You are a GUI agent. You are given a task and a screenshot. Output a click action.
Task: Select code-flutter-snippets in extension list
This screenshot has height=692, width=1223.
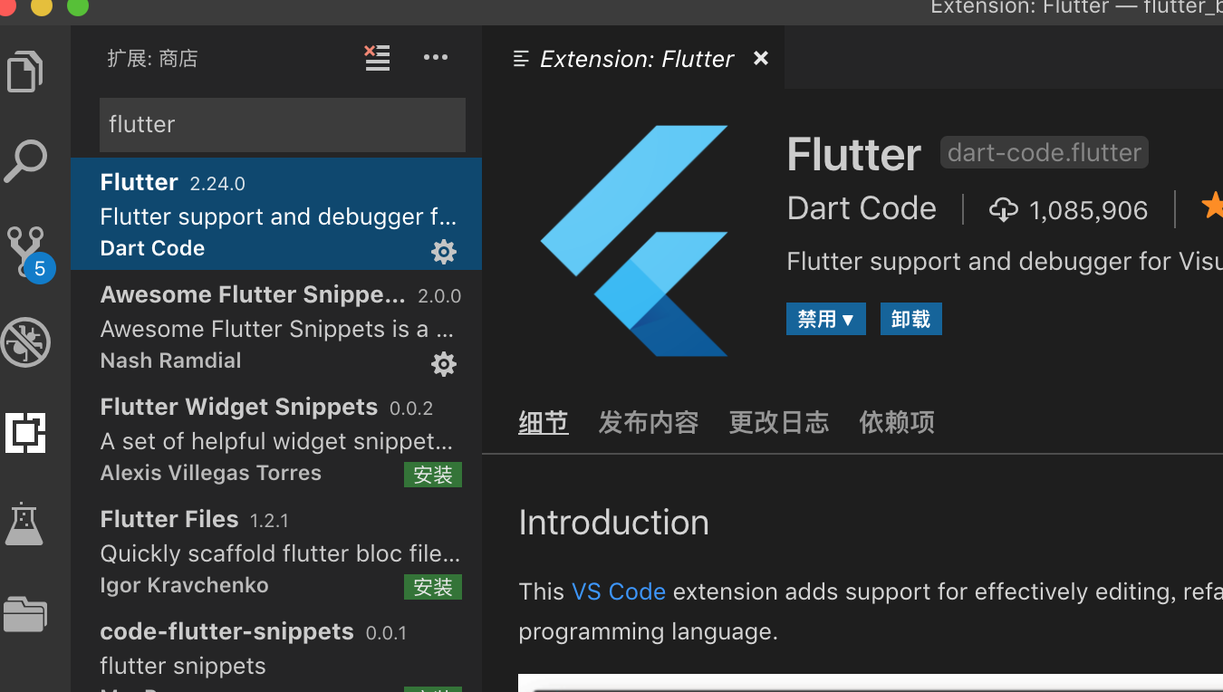tap(276, 649)
